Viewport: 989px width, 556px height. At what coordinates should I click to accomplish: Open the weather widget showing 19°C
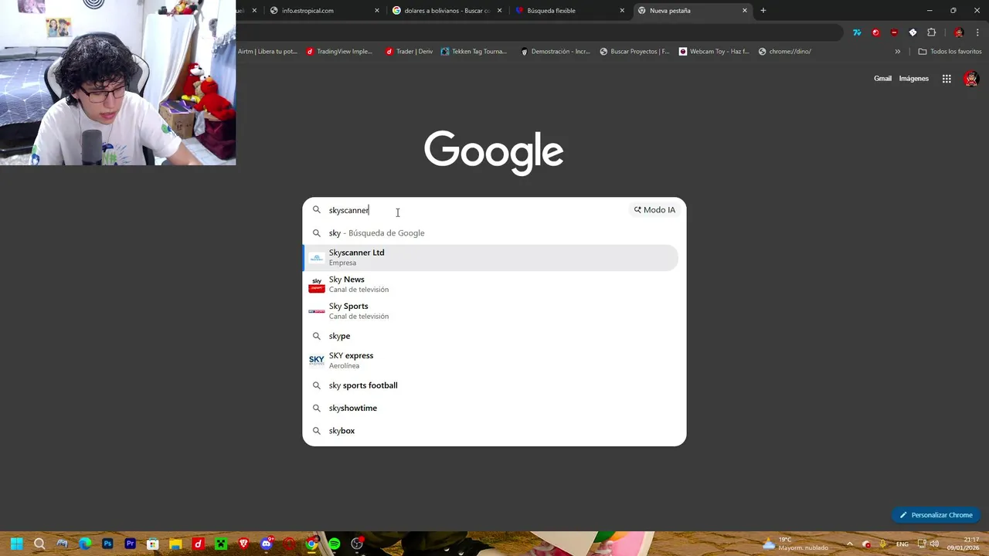pos(795,544)
